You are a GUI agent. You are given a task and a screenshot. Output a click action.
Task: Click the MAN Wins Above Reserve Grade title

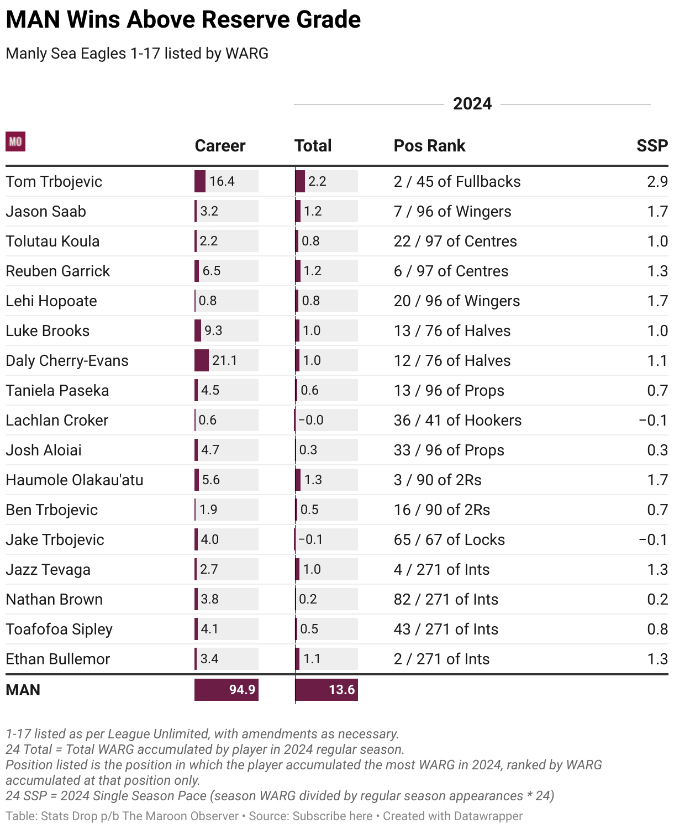tap(183, 20)
